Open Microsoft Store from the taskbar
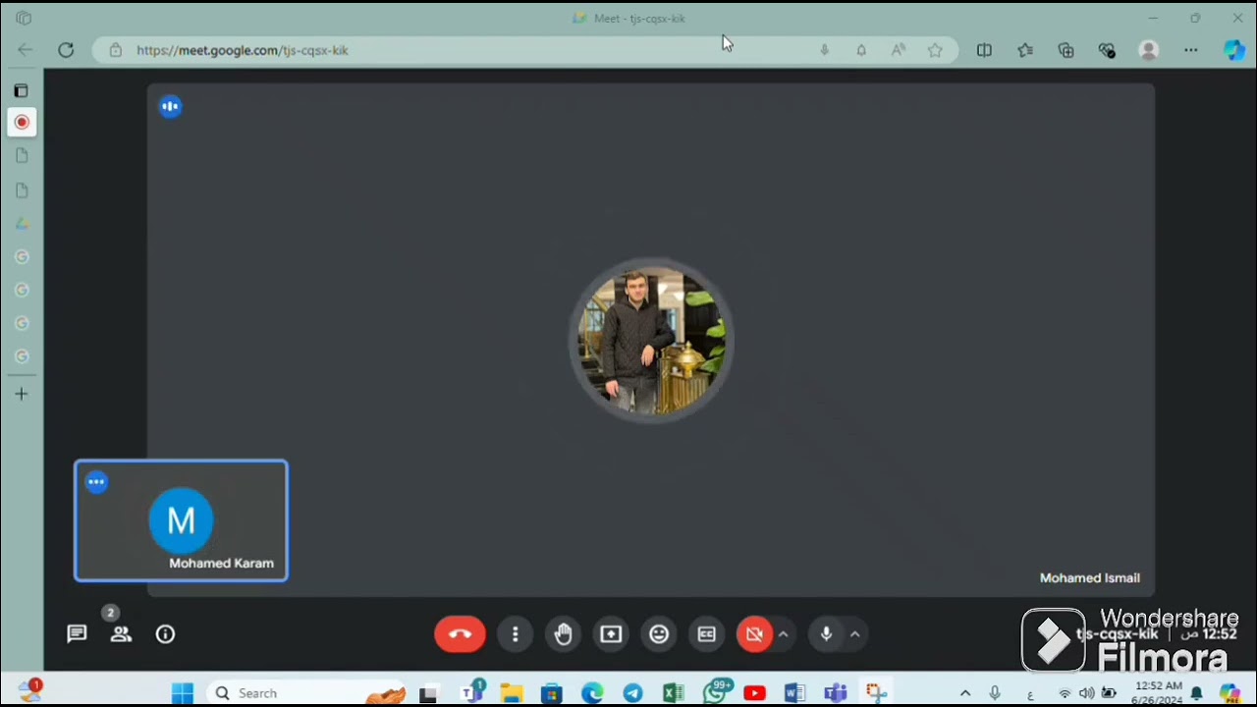1257x707 pixels. [x=551, y=693]
